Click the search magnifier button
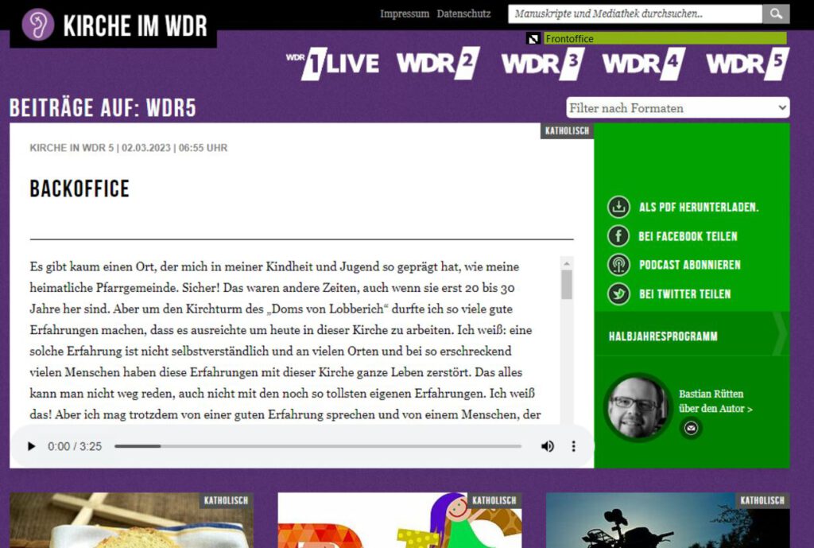Image resolution: width=814 pixels, height=548 pixels. pos(776,14)
